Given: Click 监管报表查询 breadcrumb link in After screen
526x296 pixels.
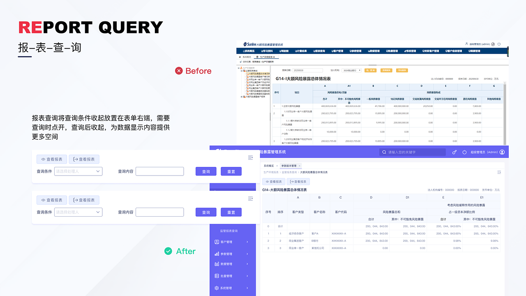Looking at the screenshot, I should click(289, 172).
